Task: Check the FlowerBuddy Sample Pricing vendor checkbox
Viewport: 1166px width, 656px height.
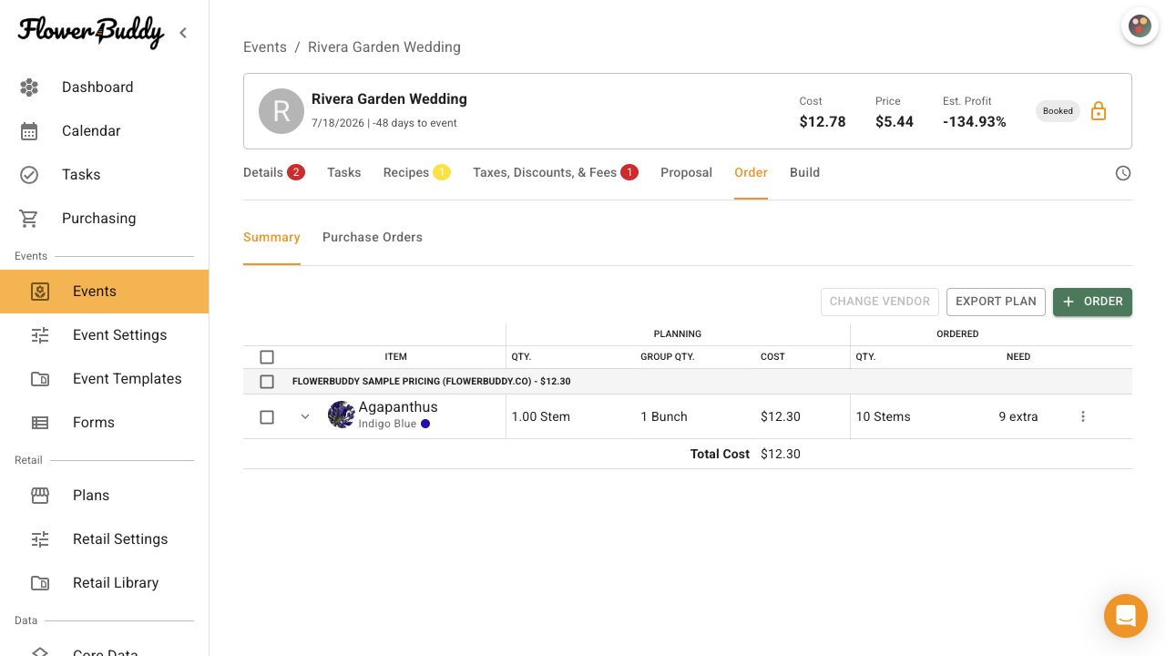Action: pos(267,382)
